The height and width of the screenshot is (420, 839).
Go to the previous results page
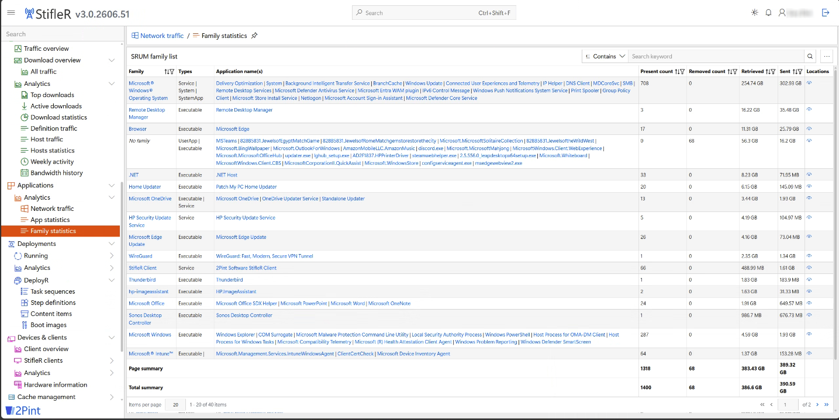(772, 404)
